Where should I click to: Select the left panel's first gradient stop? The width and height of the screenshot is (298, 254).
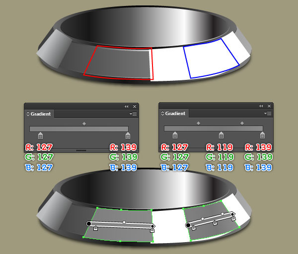[x=40, y=135]
